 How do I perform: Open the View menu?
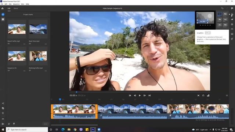(23, 4)
